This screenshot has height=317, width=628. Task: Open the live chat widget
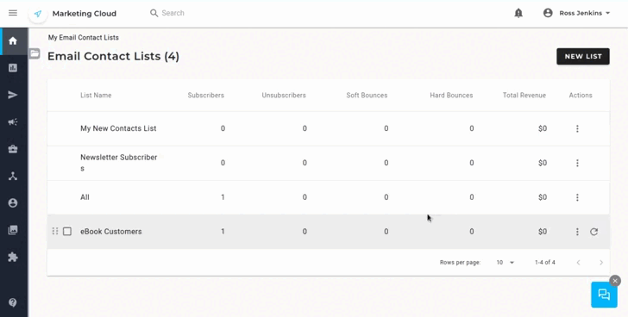[x=604, y=295]
